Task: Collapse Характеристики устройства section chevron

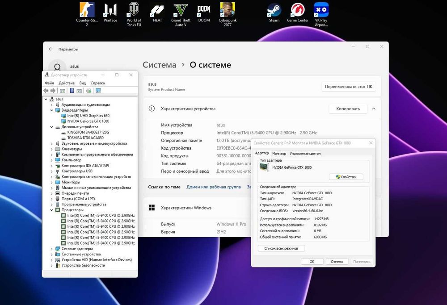Action: [373, 109]
